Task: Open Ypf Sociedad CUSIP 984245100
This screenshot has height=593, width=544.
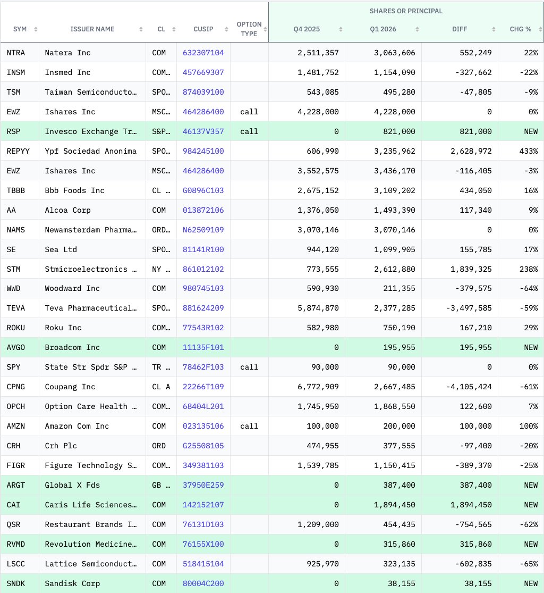Action: tap(203, 151)
